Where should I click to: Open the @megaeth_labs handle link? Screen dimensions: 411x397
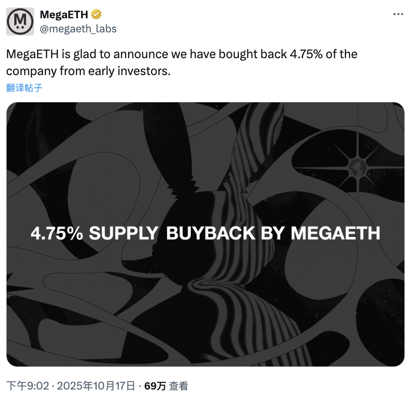[78, 29]
